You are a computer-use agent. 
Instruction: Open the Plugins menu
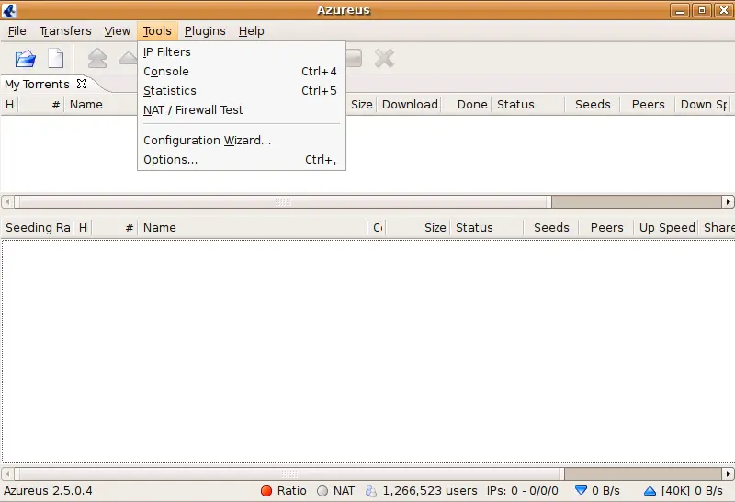[x=205, y=31]
